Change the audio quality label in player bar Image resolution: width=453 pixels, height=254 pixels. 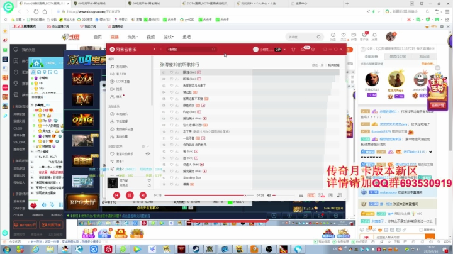311,196
